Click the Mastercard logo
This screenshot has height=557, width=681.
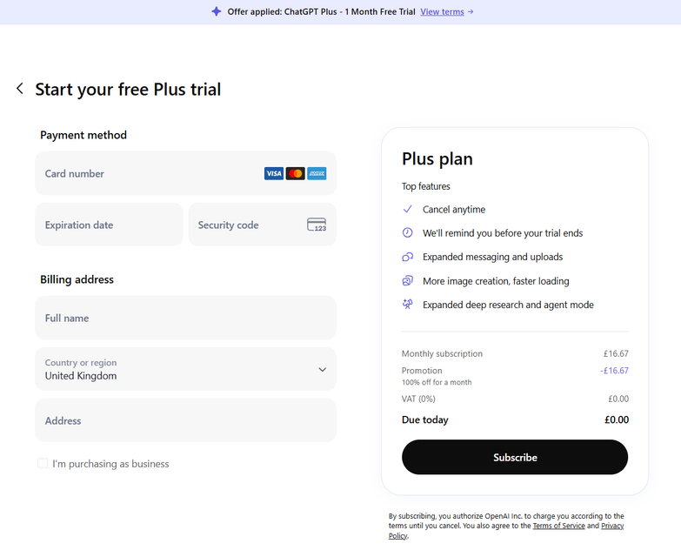295,174
